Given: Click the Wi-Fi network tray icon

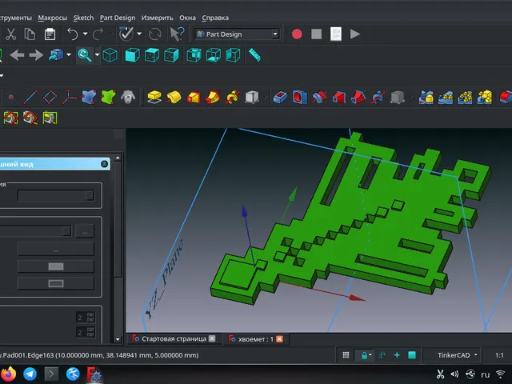Looking at the screenshot, I should 500,374.
